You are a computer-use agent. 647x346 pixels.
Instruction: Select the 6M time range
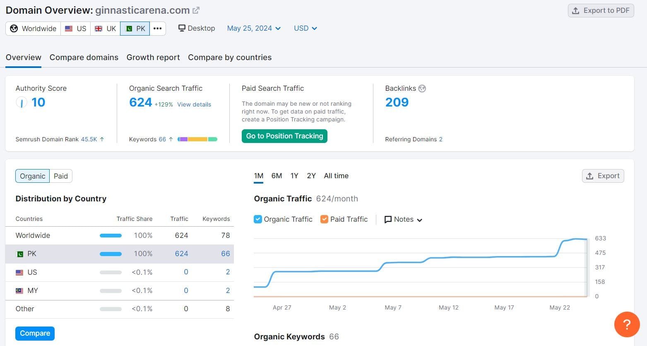(277, 176)
